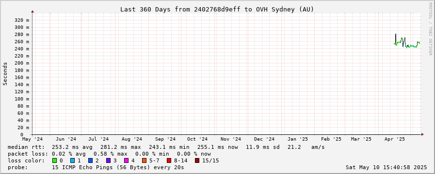Click the 'Apr '25' x-axis label
The image size is (435, 174).
point(395,139)
